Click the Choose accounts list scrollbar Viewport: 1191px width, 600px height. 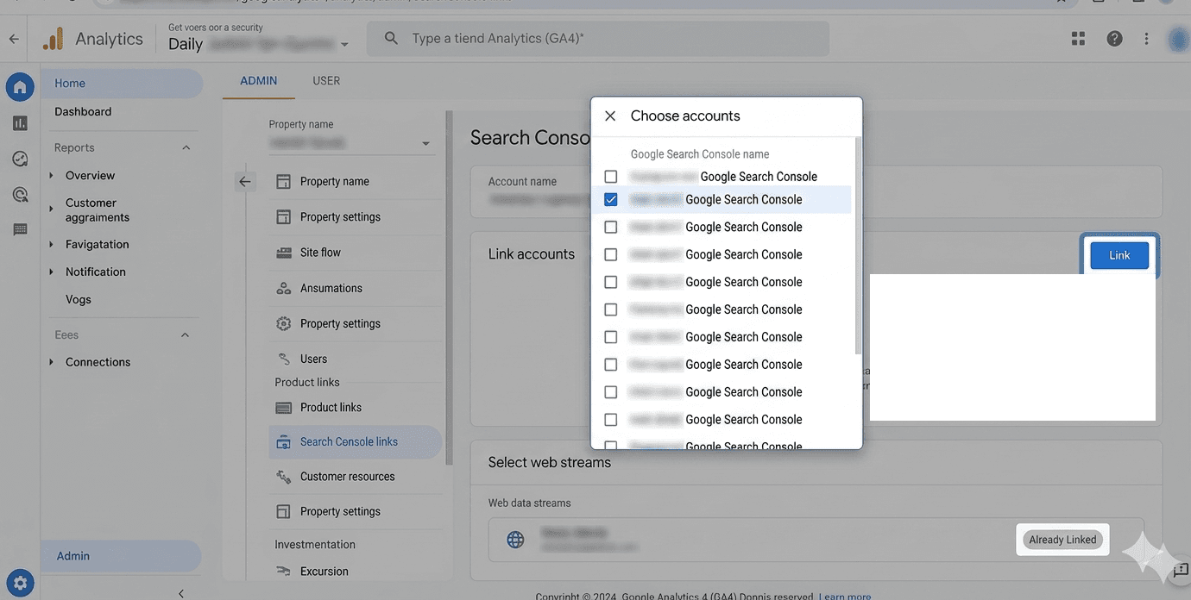tap(858, 246)
